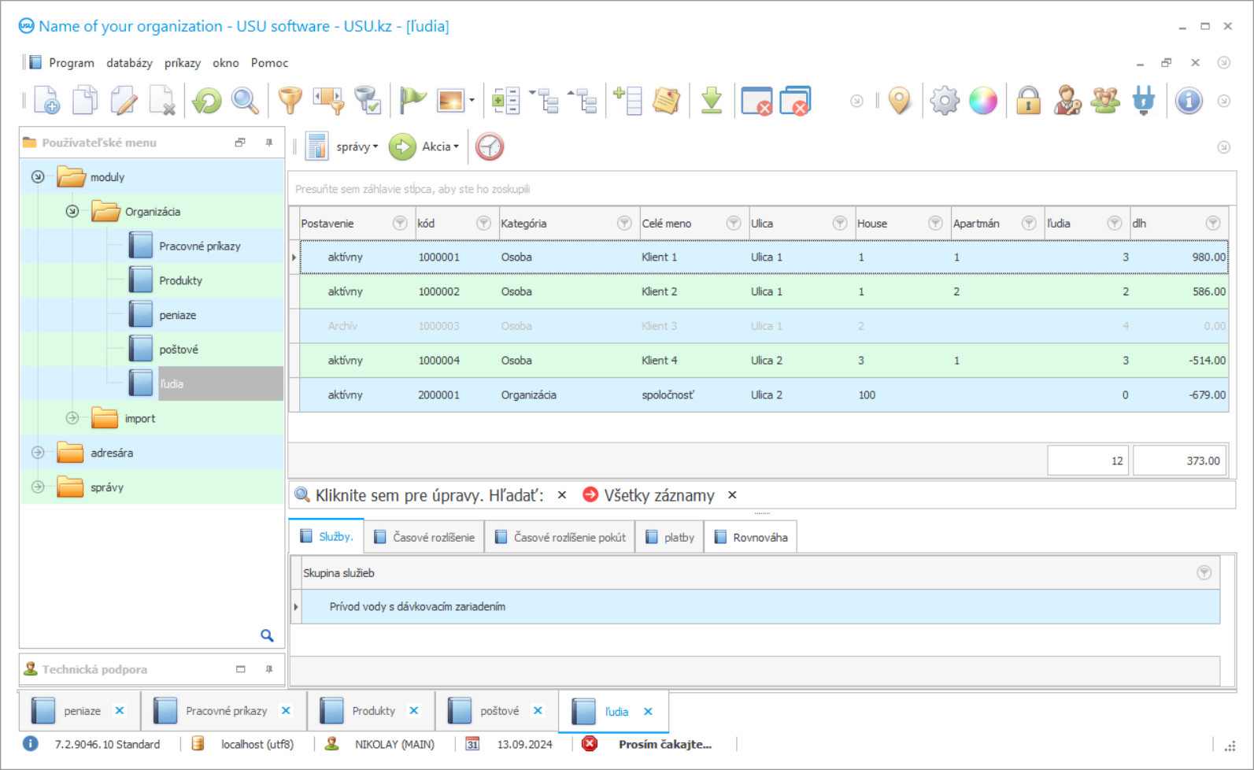Screen dimensions: 1254x770
Task: Select poštové in the tree
Action: pyautogui.click(x=179, y=350)
